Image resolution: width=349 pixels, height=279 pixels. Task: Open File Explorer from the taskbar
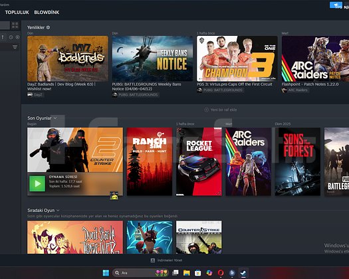click(x=187, y=273)
